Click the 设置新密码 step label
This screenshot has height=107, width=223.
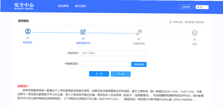tap(139, 44)
